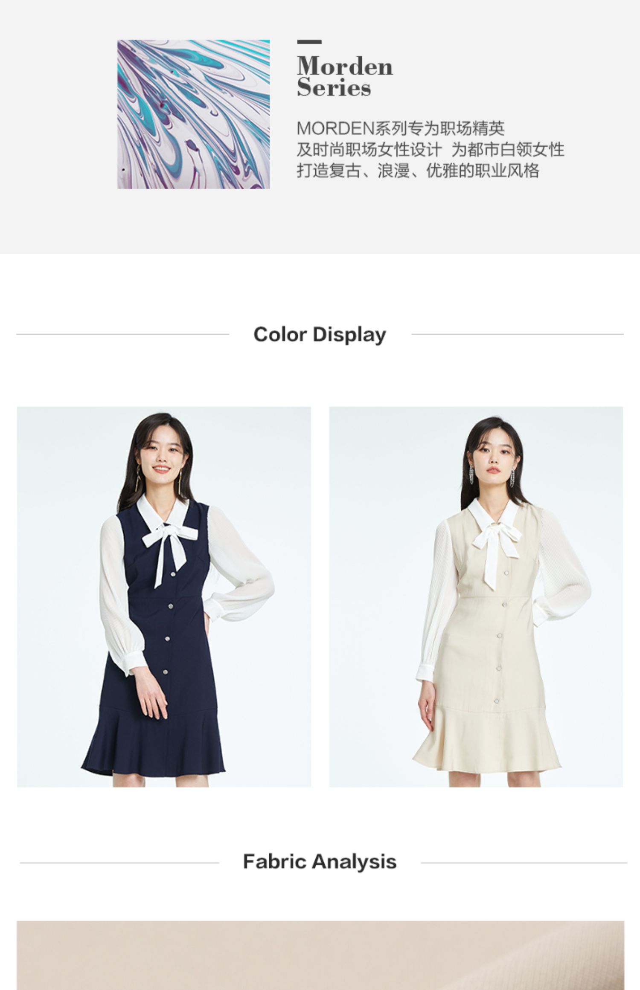Click the white bow on navy dress
640x990 pixels.
point(169,550)
